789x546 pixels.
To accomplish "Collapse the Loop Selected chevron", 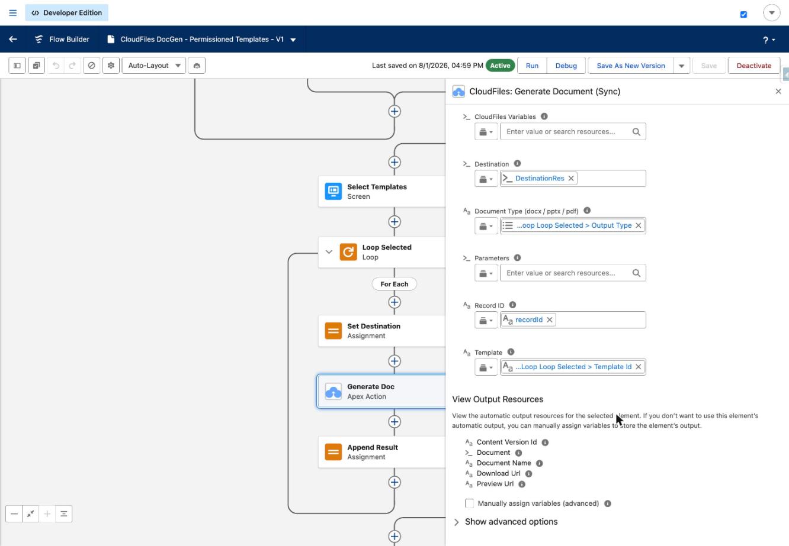I will tap(329, 252).
